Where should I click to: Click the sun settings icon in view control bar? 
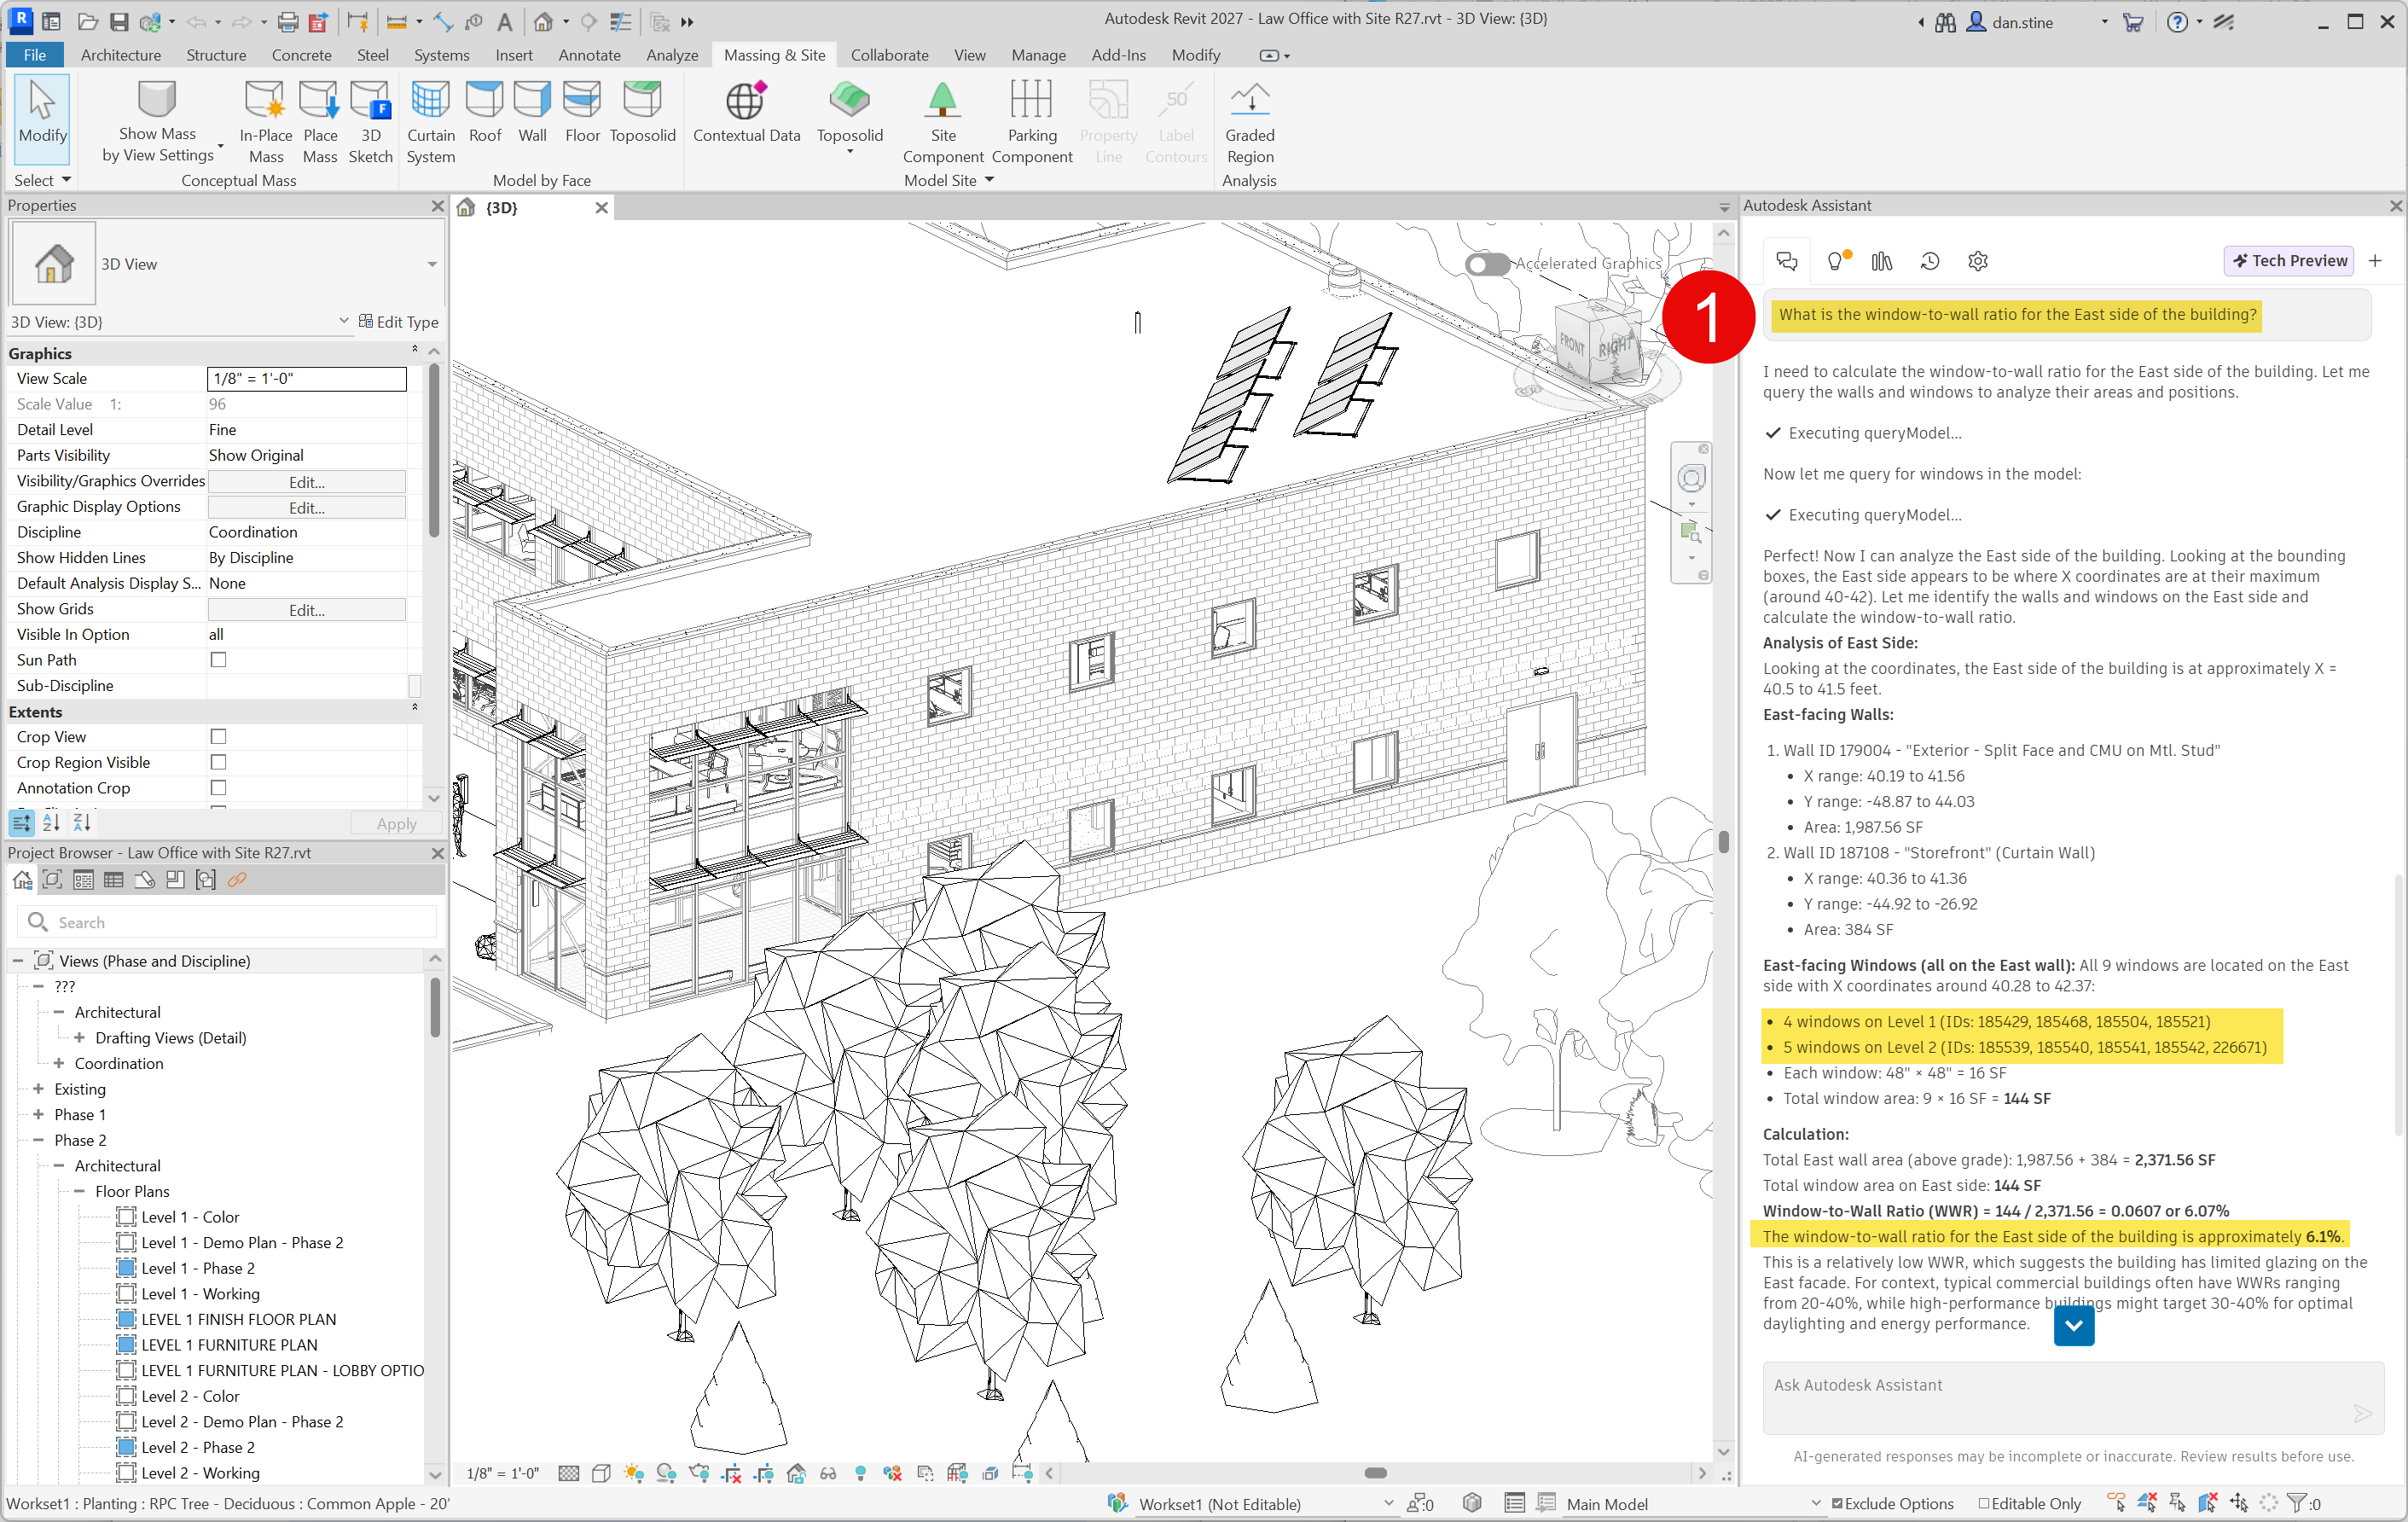[x=633, y=1473]
